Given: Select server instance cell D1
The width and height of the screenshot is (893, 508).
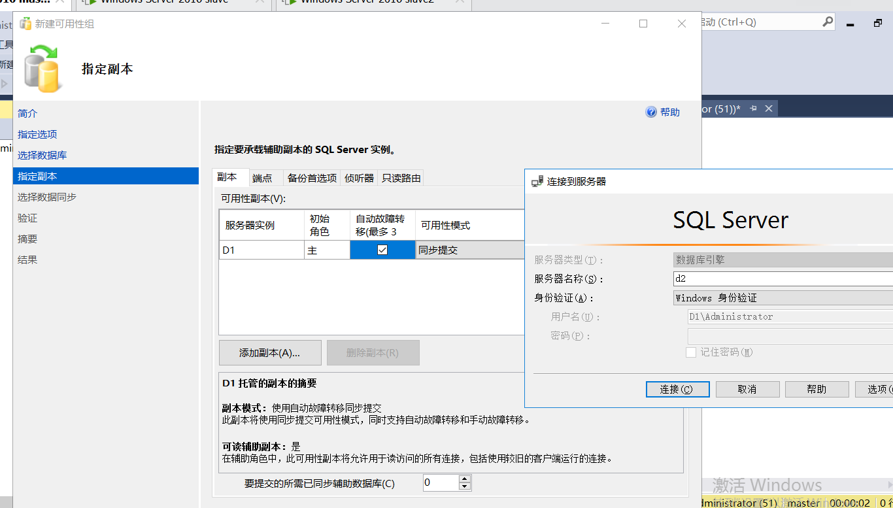Looking at the screenshot, I should [261, 250].
